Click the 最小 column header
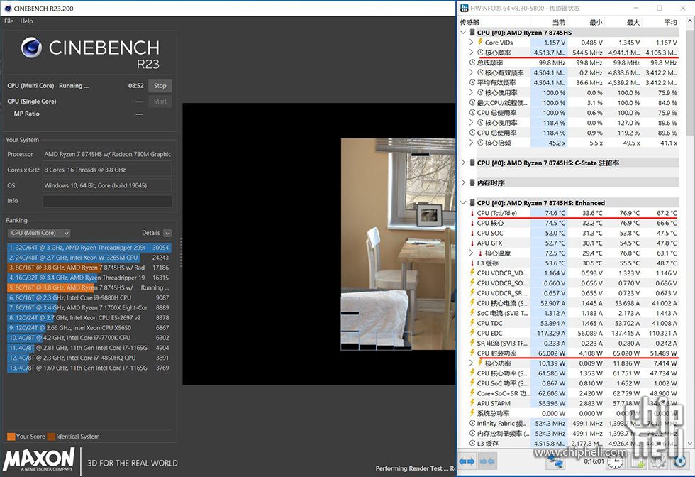This screenshot has height=477, width=695. [x=586, y=22]
